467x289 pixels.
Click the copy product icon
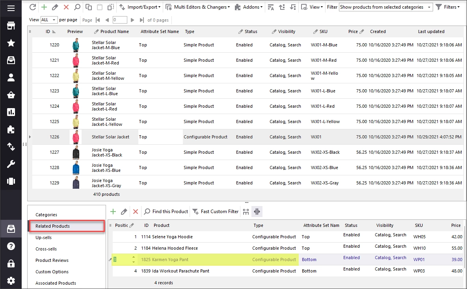(x=88, y=7)
